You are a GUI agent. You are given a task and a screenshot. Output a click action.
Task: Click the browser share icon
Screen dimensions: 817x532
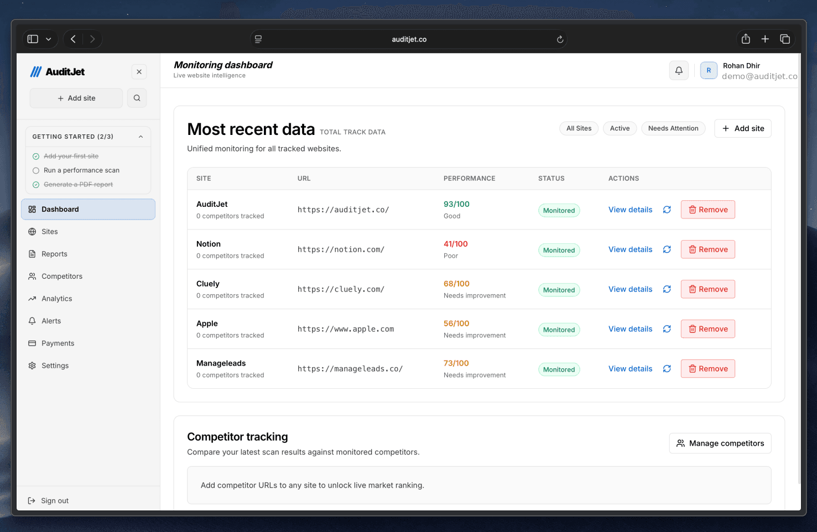[x=746, y=39]
